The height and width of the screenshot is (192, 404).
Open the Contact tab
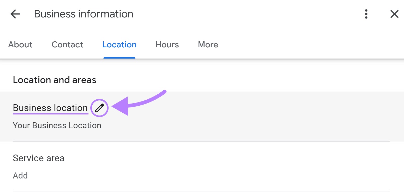(67, 44)
